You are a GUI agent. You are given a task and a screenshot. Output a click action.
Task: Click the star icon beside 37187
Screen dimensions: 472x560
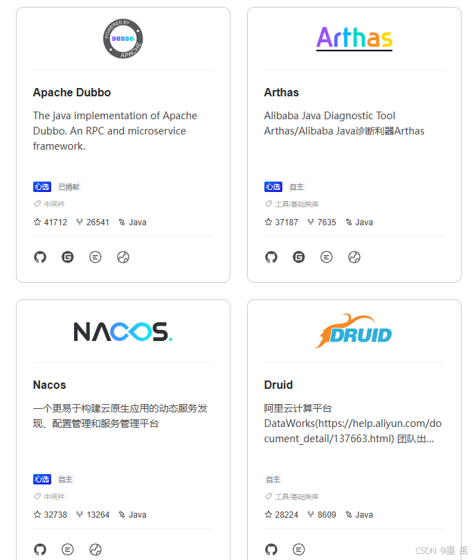click(x=269, y=222)
